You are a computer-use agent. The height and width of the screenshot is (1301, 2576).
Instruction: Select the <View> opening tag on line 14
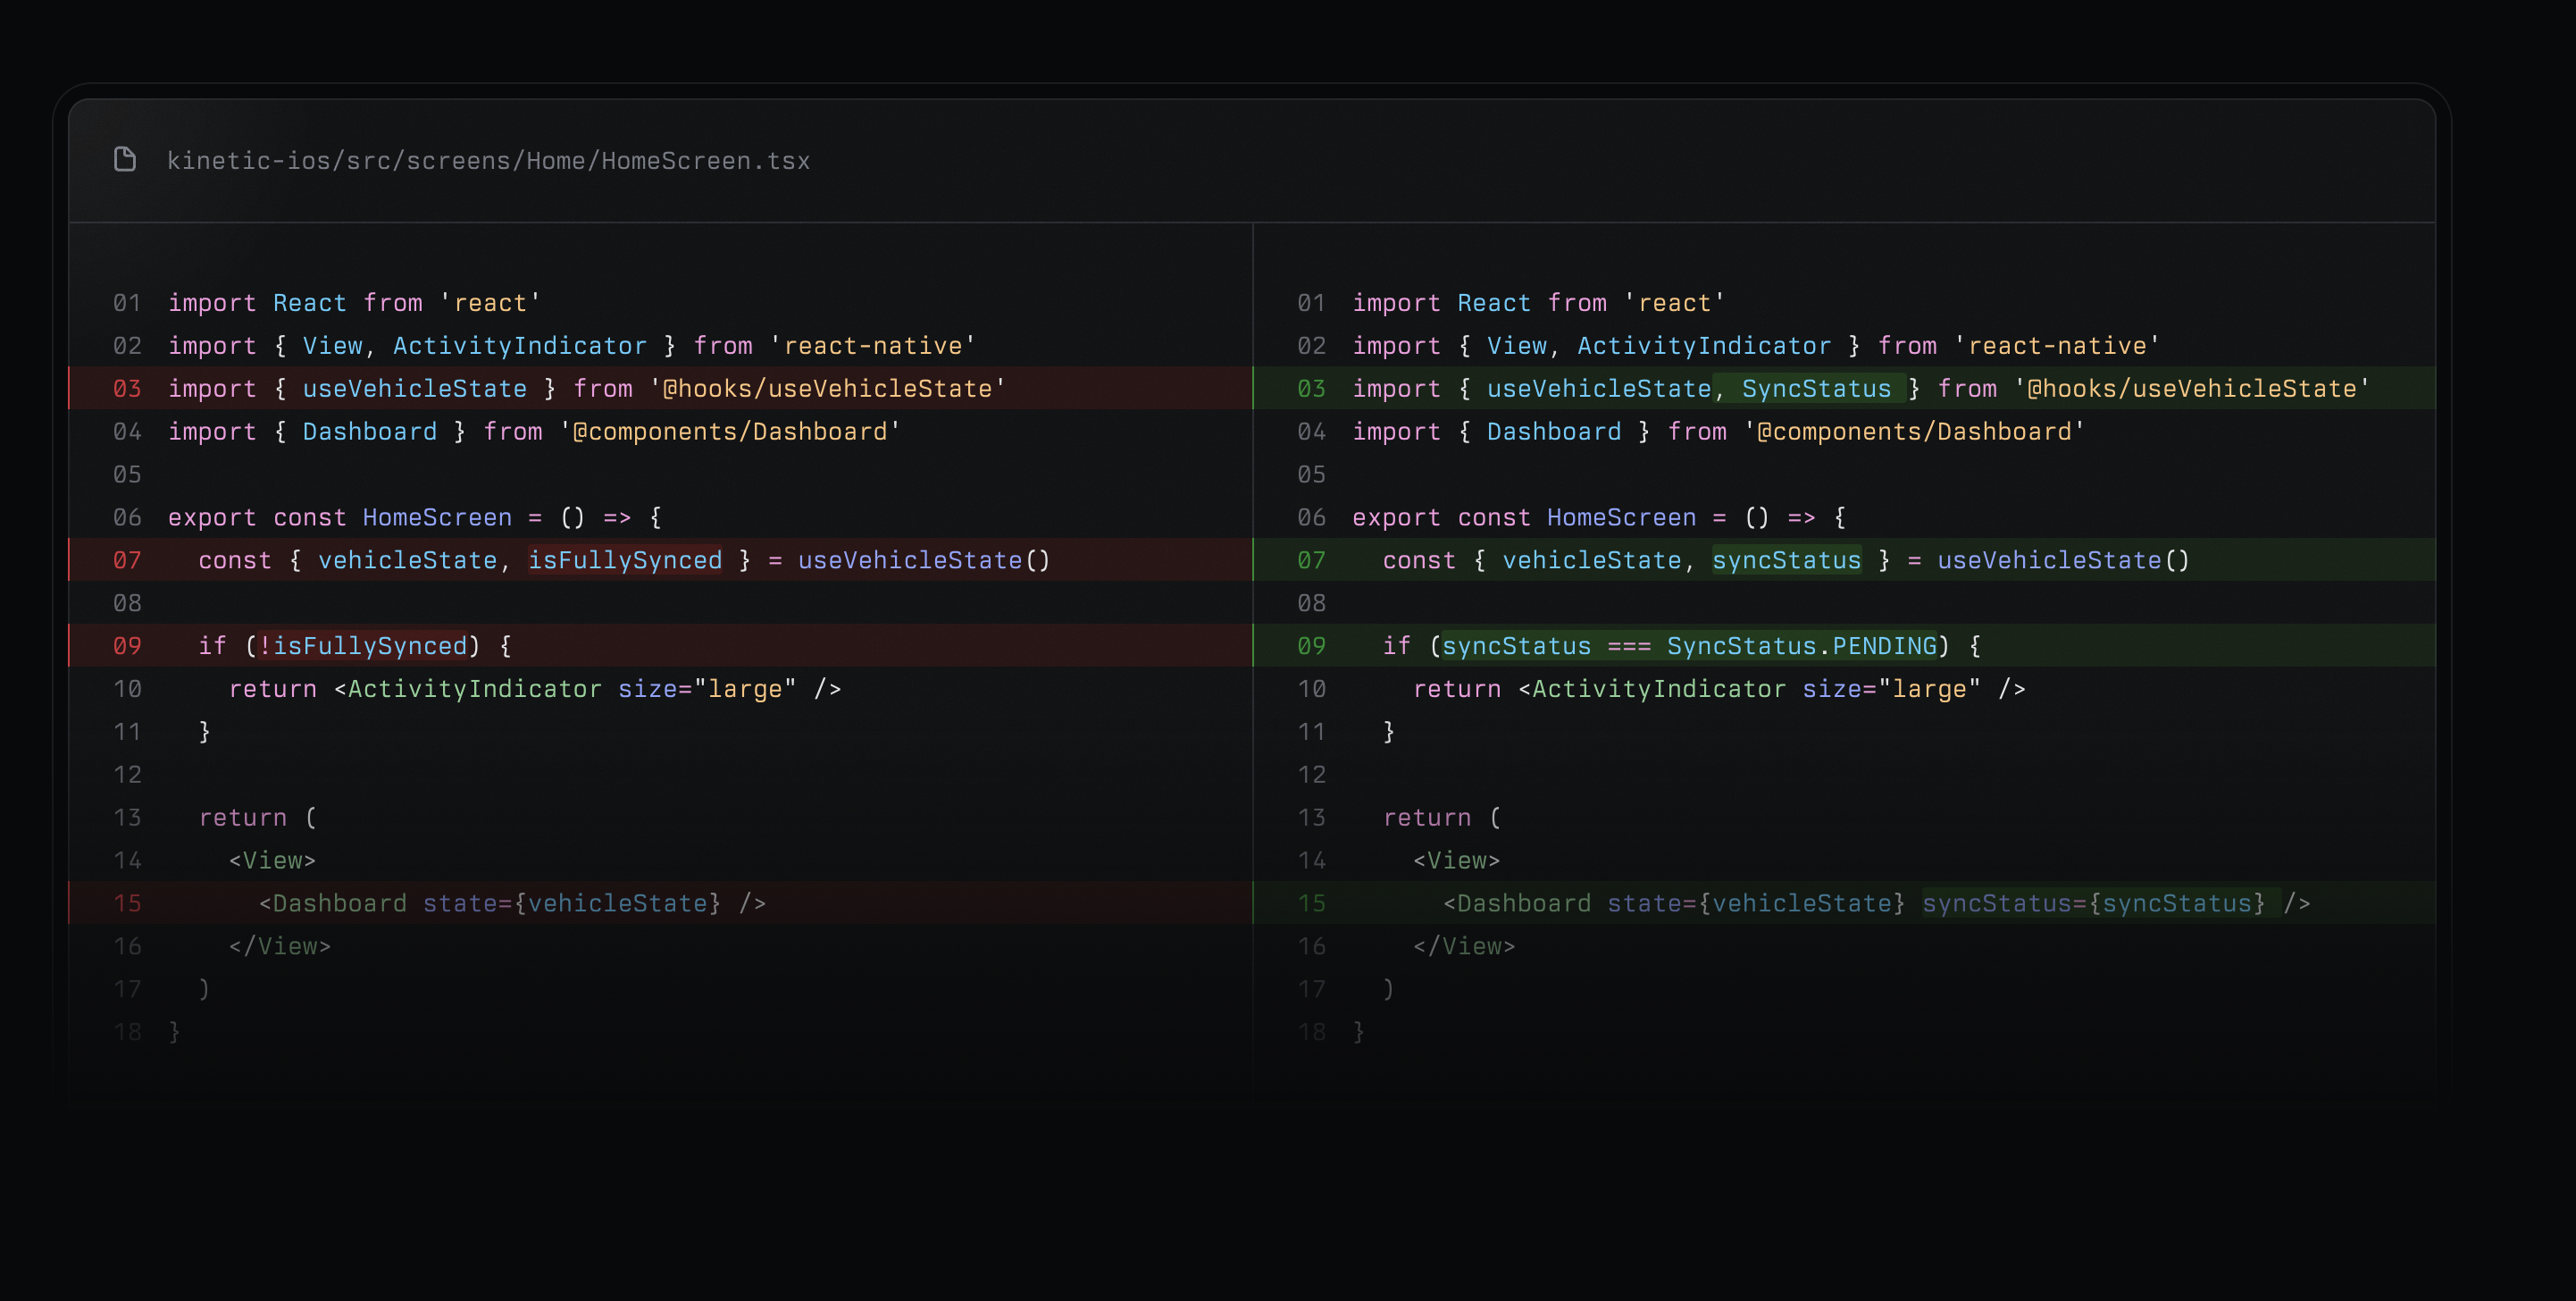[272, 859]
